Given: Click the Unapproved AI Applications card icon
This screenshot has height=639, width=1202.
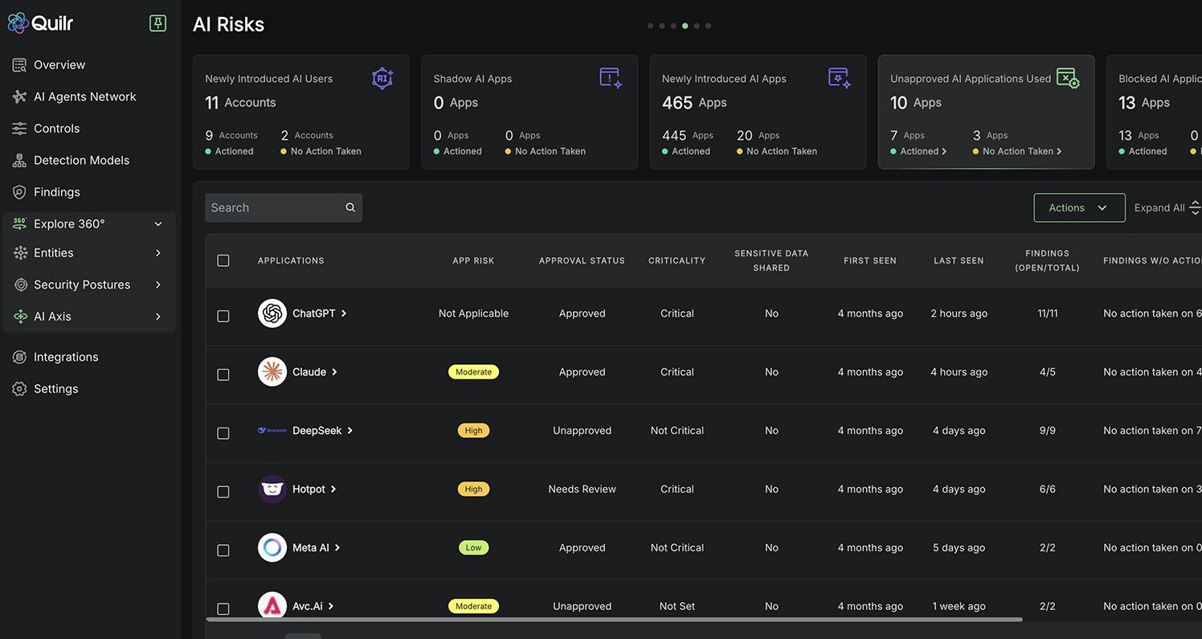Looking at the screenshot, I should [x=1067, y=78].
